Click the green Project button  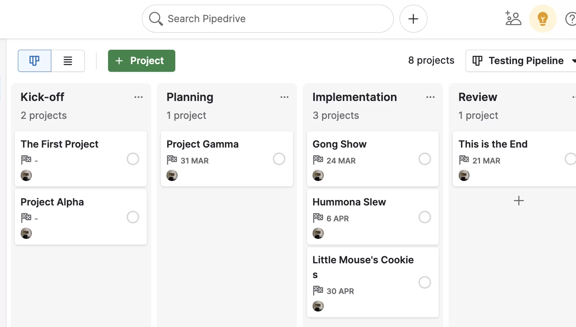(141, 61)
